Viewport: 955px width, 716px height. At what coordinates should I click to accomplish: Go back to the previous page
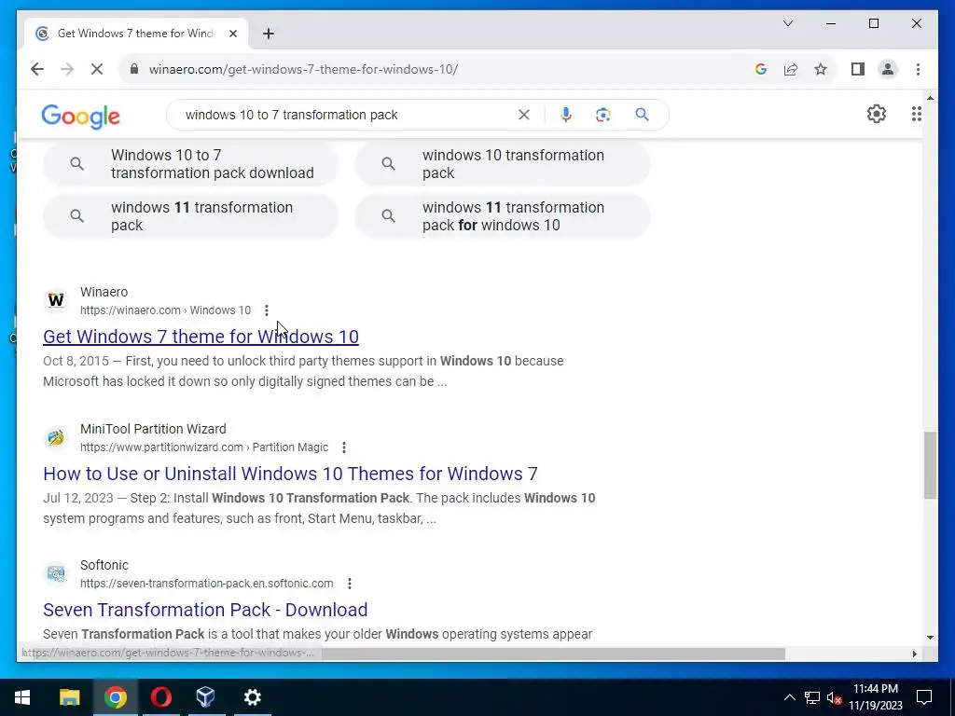pyautogui.click(x=37, y=69)
